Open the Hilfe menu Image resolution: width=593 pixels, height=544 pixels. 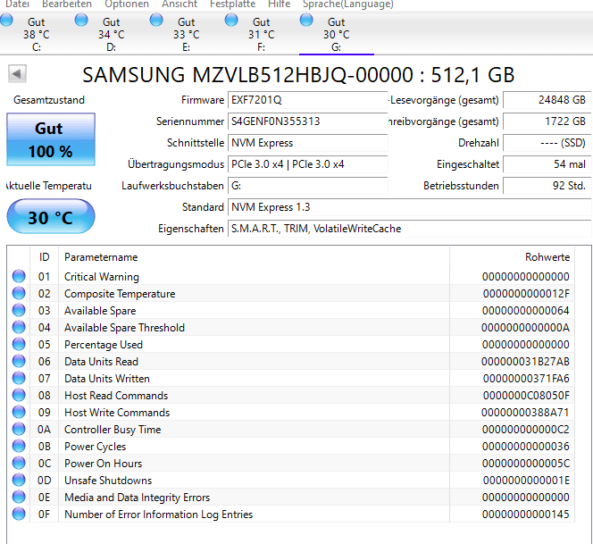coord(280,4)
